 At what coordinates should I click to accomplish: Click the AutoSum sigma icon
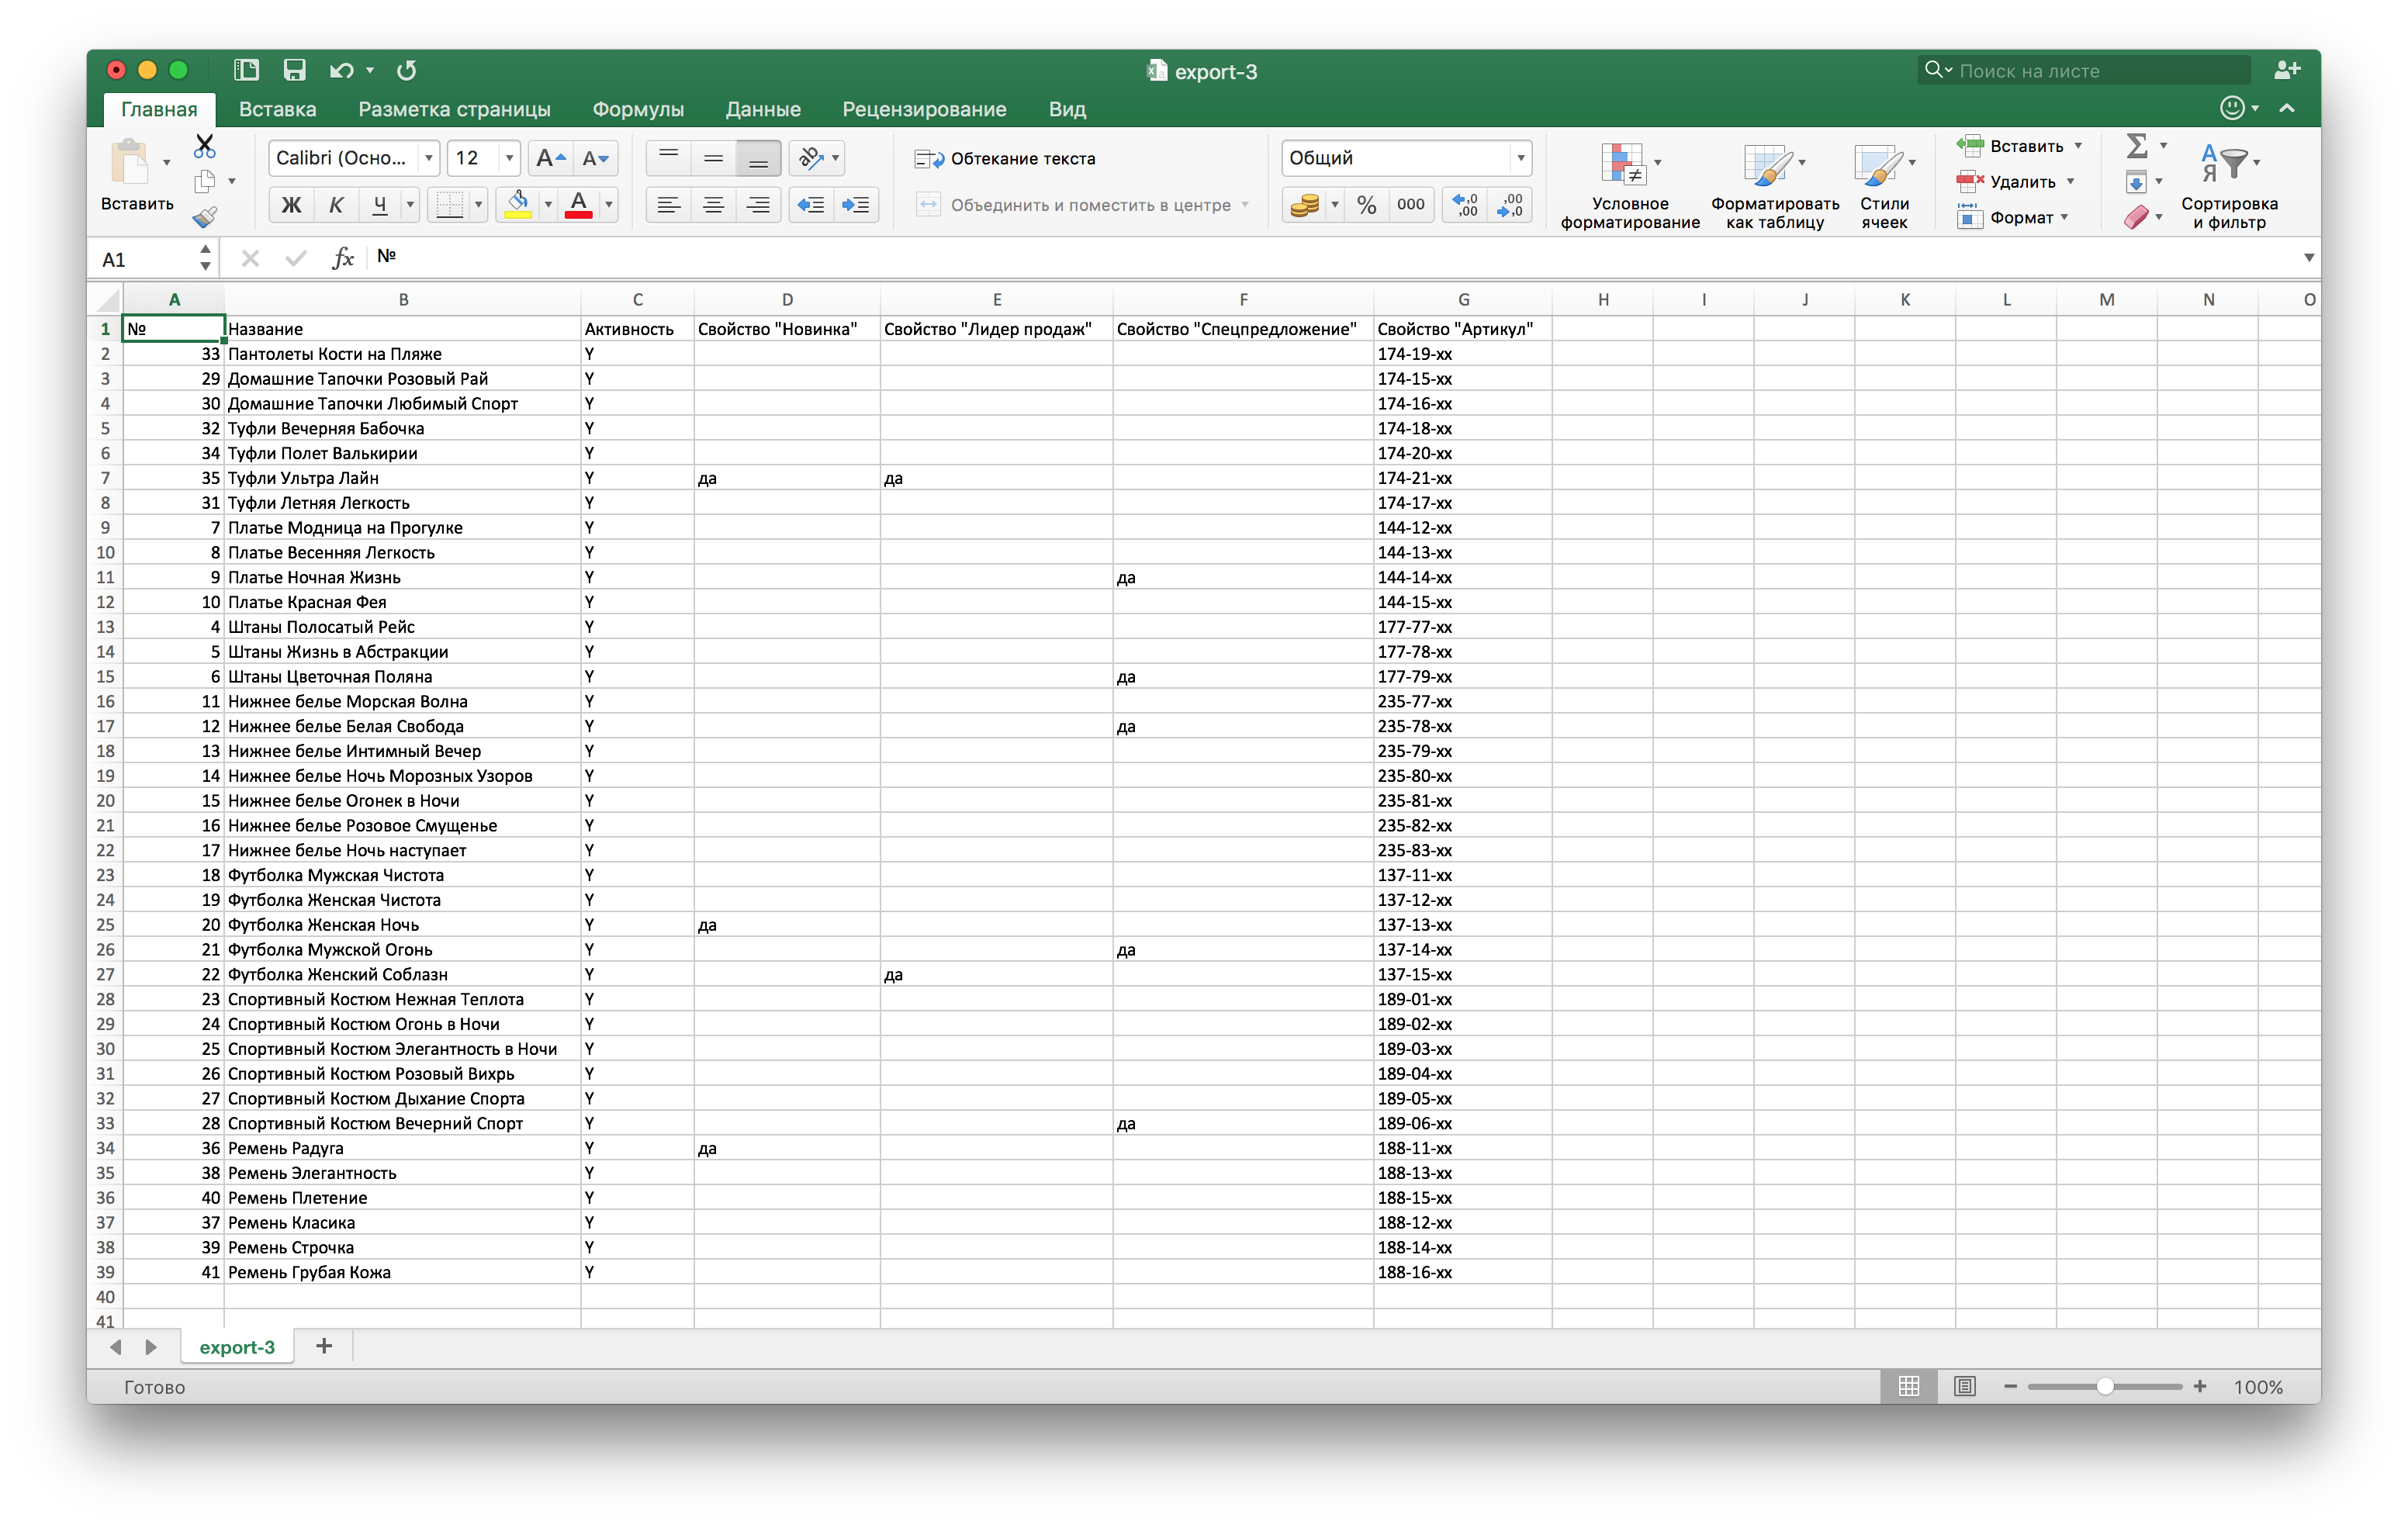(2136, 146)
